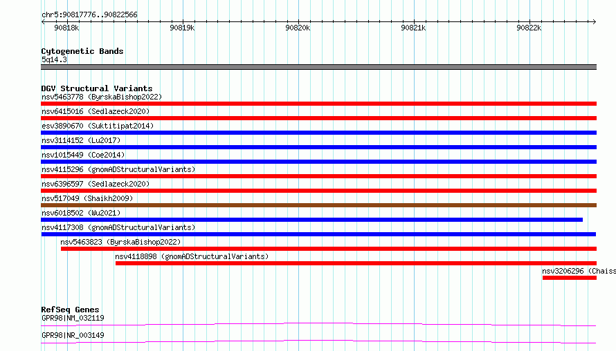Click the gray 5q14.3 cytogenetic band bar
Viewport: 616px width, 351px height.
click(x=318, y=67)
